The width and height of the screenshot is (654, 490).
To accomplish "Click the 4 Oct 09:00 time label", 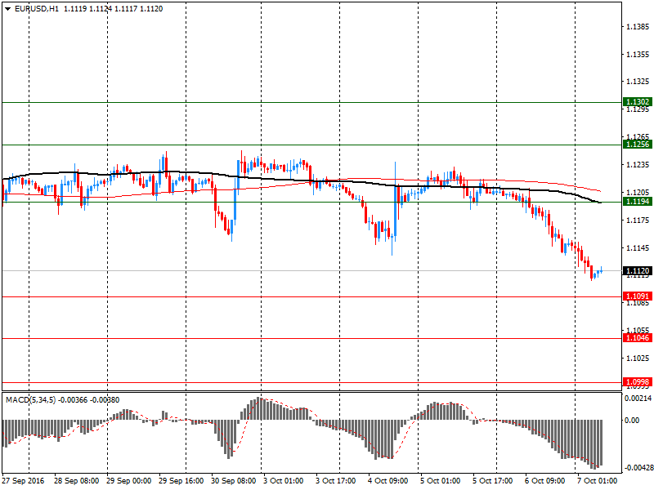I will coord(387,481).
